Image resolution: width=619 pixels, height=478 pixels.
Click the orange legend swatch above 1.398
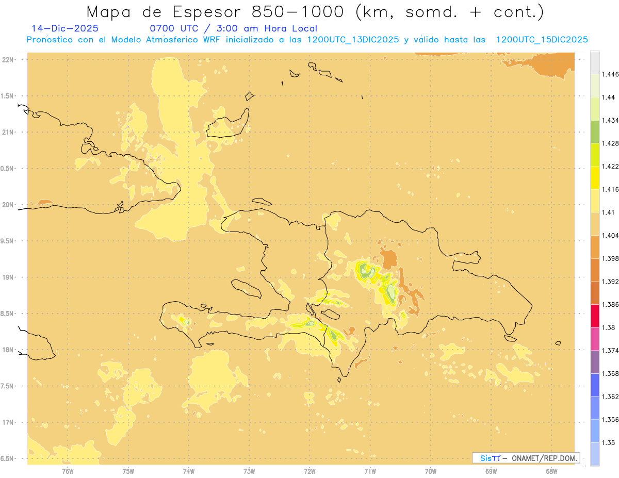(595, 246)
